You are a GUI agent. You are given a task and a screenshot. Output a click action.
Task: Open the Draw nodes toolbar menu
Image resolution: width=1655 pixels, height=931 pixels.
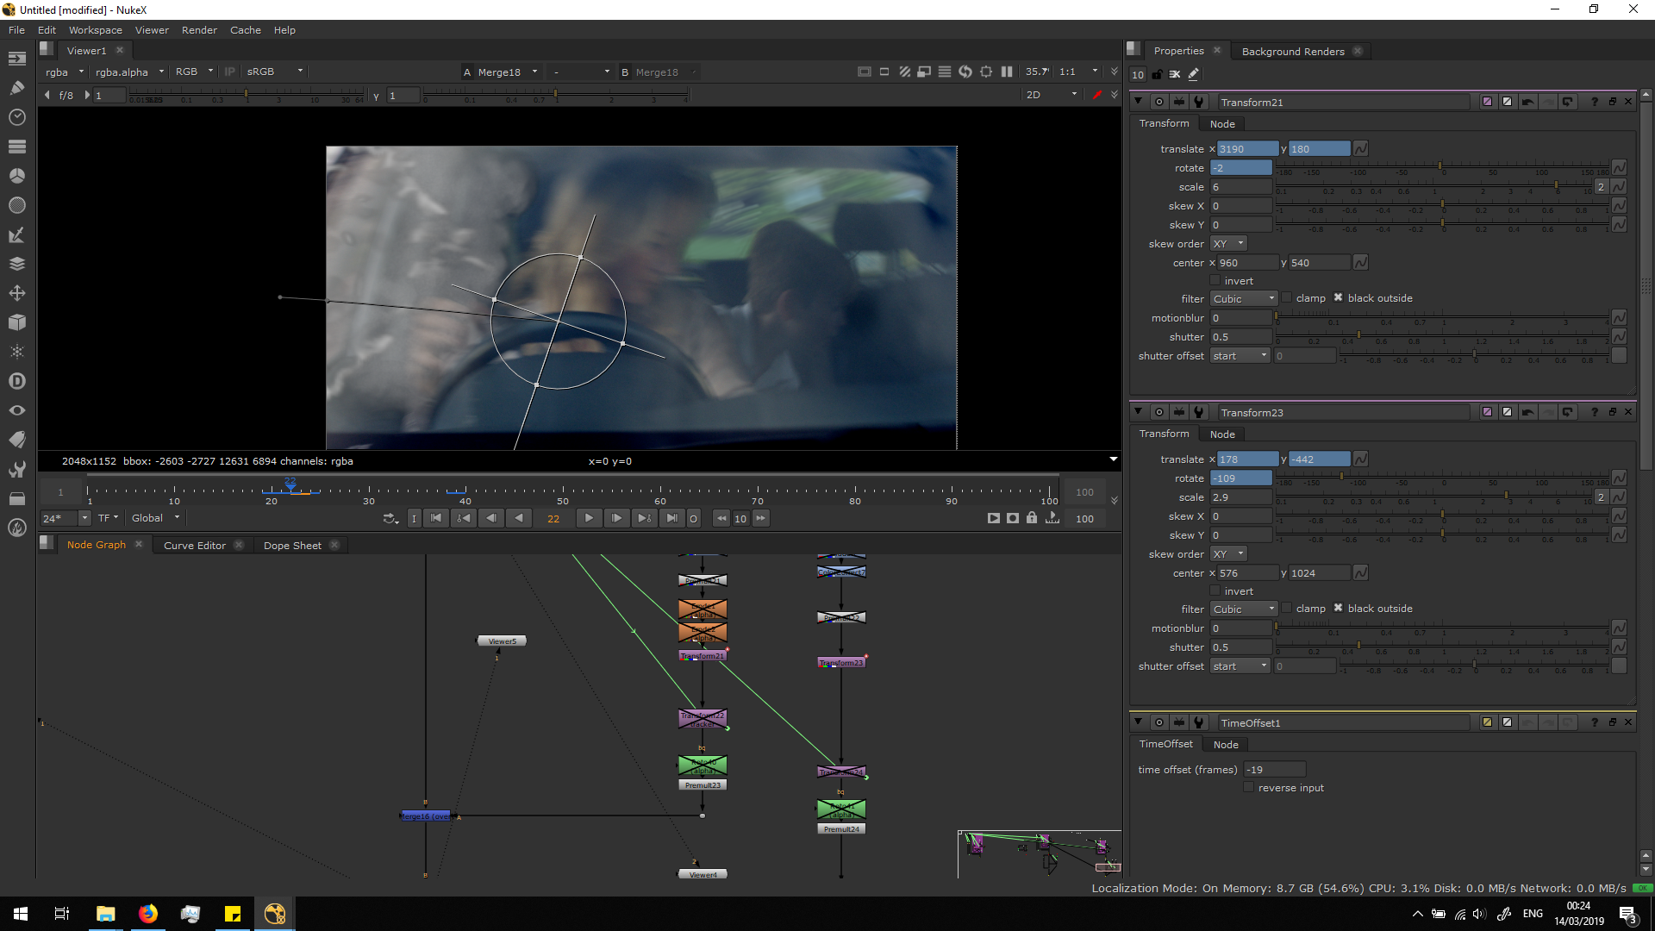click(x=16, y=87)
